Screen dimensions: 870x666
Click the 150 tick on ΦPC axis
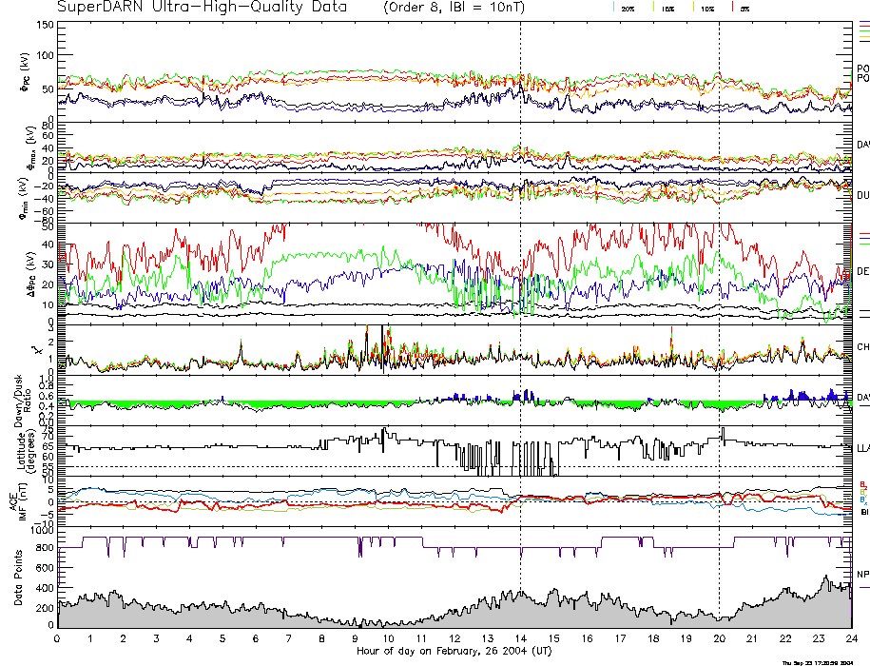point(45,25)
